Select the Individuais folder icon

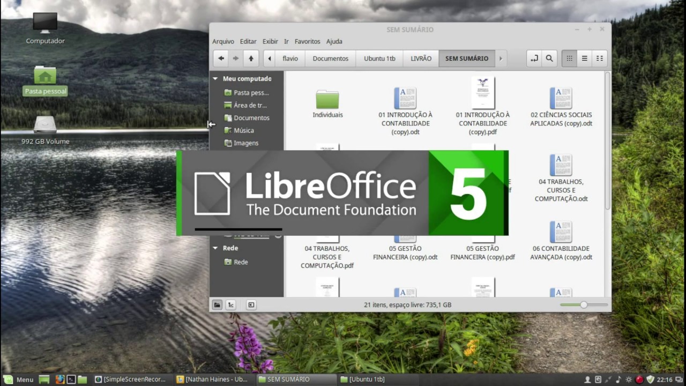pyautogui.click(x=327, y=99)
